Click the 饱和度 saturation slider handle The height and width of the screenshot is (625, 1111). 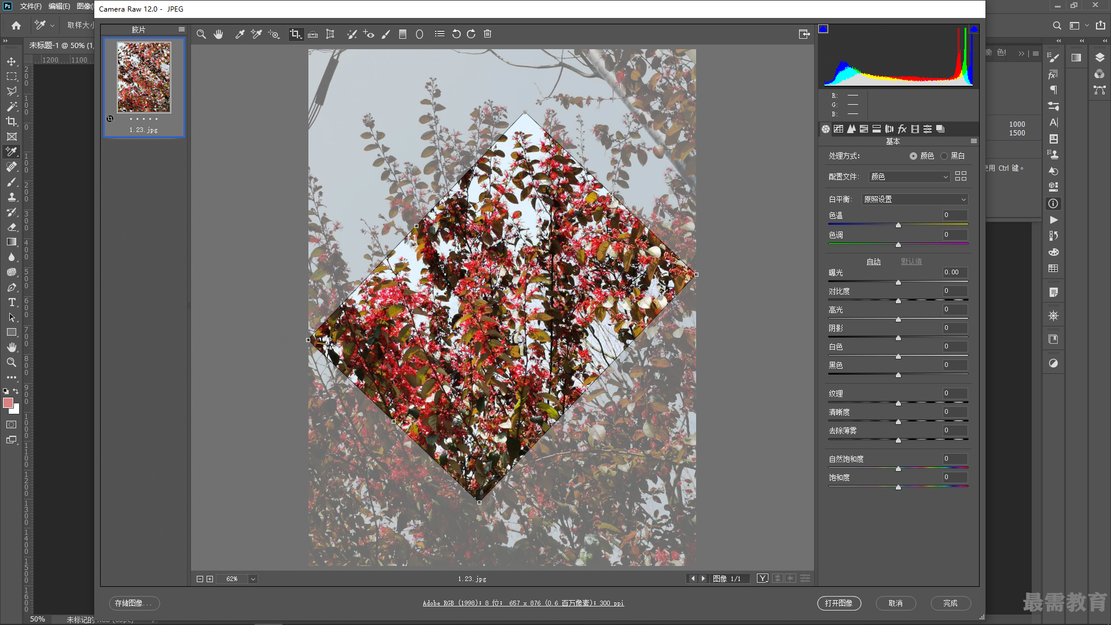click(898, 487)
